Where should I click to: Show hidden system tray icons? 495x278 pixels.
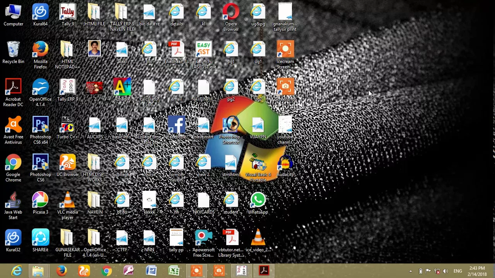click(410, 271)
